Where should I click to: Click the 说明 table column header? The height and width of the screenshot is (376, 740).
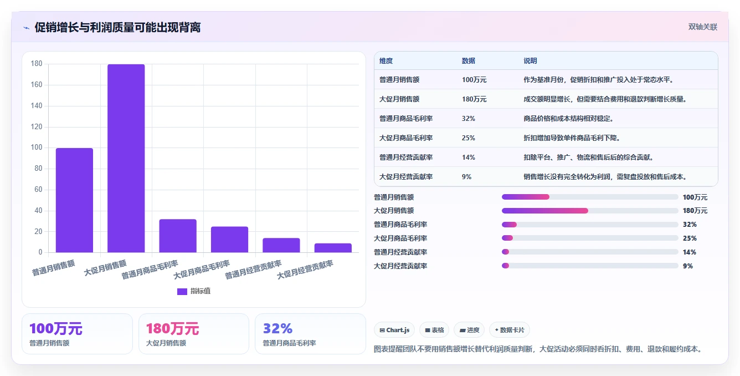531,61
